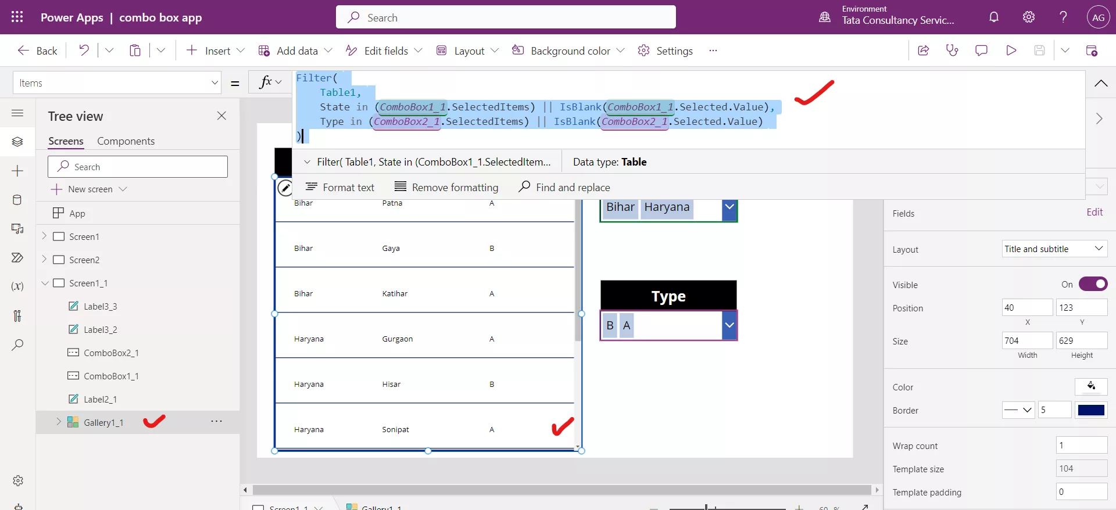Screen dimensions: 1116x510
Task: Open more options for Gallery1_1
Action: point(216,422)
